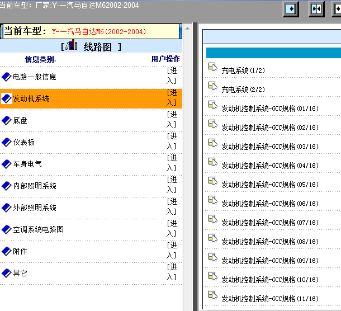Click the book icon beside 底盘
Image resolution: width=341 pixels, height=311 pixels.
pyautogui.click(x=6, y=121)
